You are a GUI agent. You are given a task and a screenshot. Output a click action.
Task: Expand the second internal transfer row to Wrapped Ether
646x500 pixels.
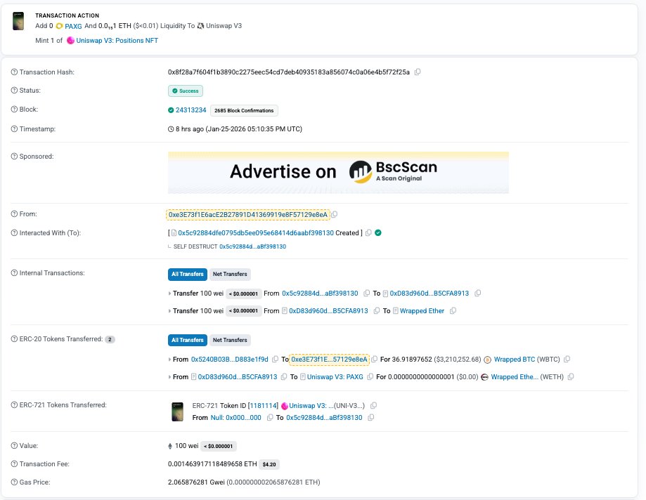[x=170, y=311]
